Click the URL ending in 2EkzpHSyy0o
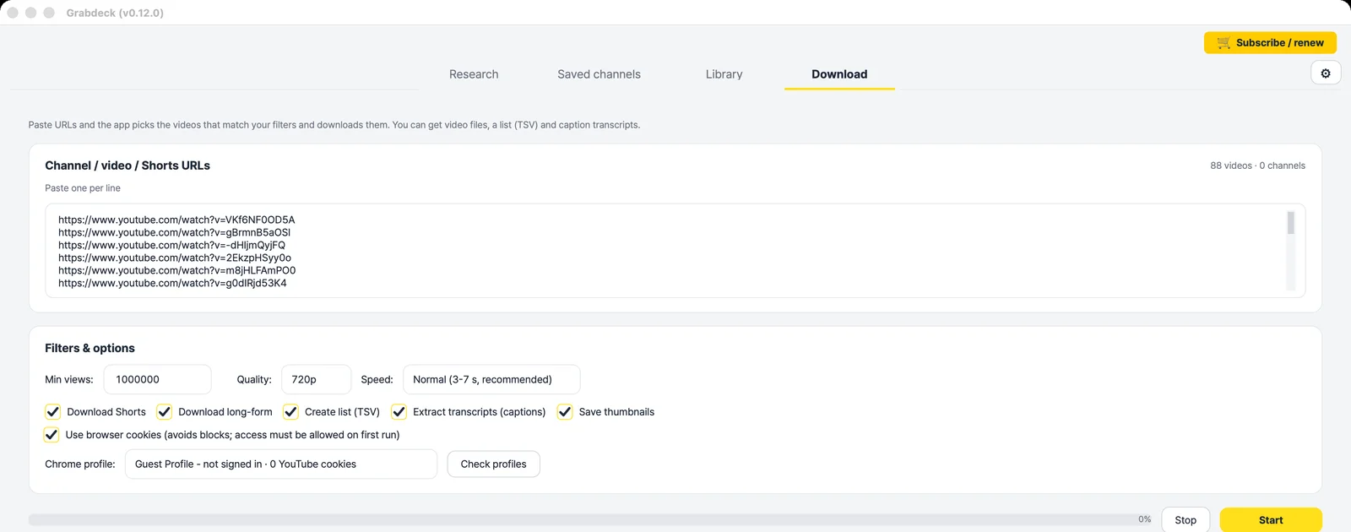 click(x=175, y=258)
